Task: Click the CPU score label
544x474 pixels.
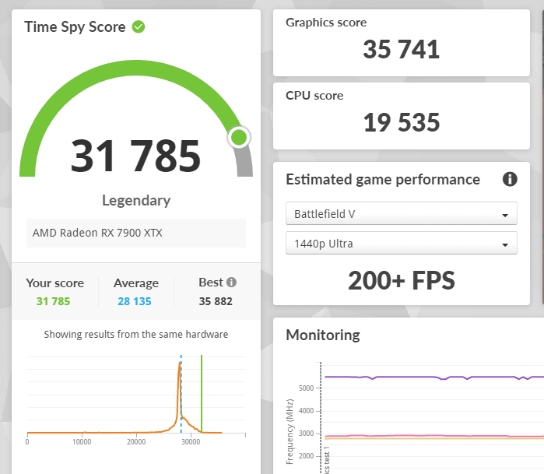Action: (x=314, y=96)
